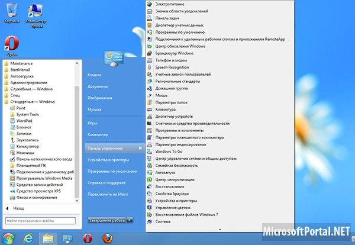The image size is (355, 245).
Task: Expand Служебные — Windows folder
Action: [28, 89]
